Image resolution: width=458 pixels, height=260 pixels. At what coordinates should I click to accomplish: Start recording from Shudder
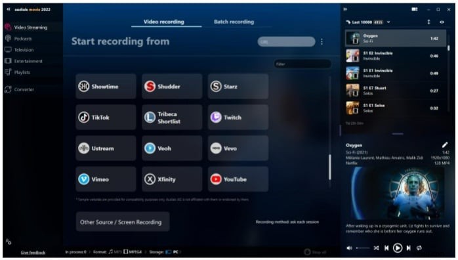[x=172, y=87]
